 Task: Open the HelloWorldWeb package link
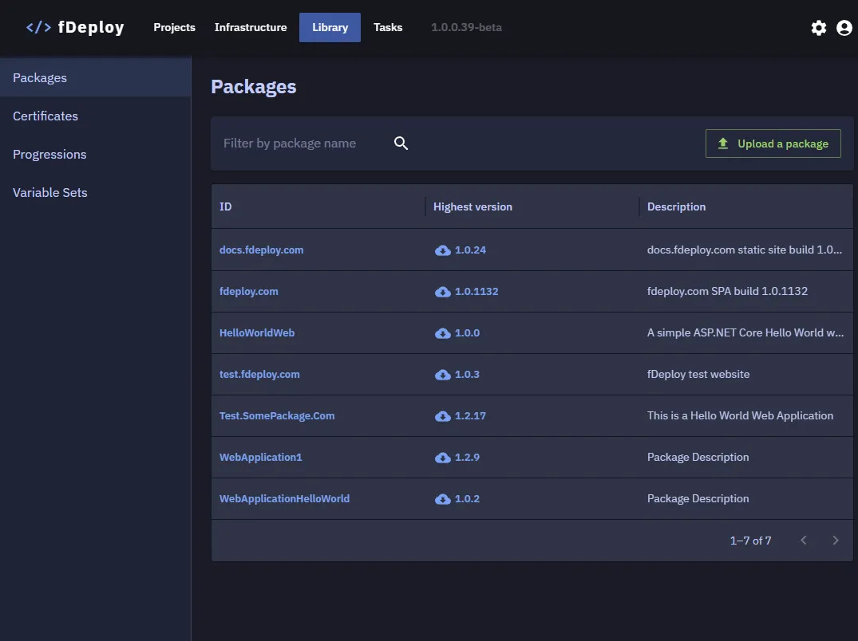click(257, 332)
